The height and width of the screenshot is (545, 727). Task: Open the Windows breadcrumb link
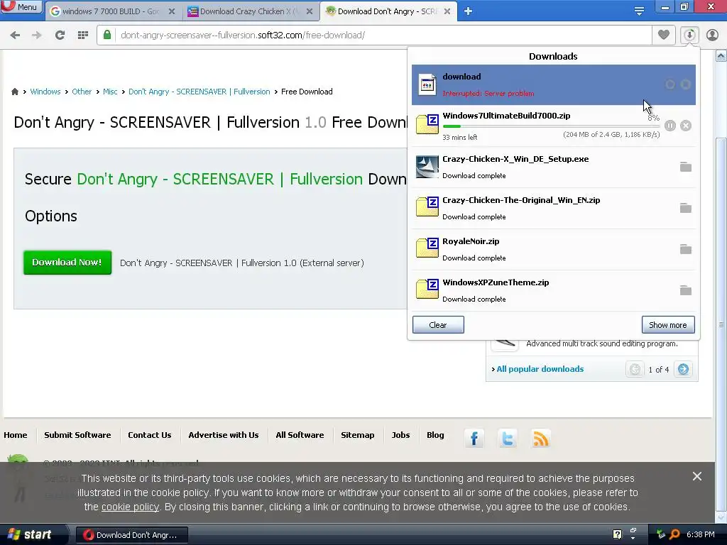click(x=45, y=92)
